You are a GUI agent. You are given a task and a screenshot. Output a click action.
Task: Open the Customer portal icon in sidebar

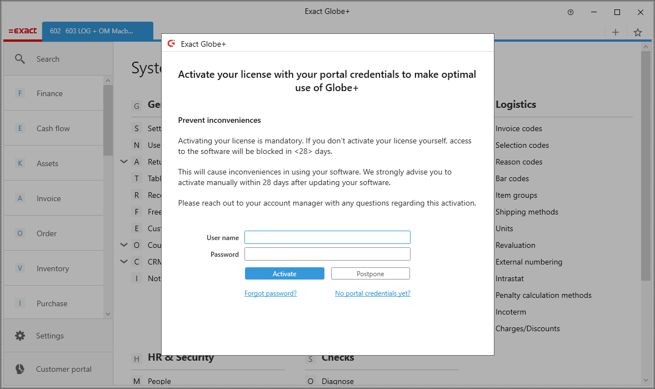click(19, 369)
